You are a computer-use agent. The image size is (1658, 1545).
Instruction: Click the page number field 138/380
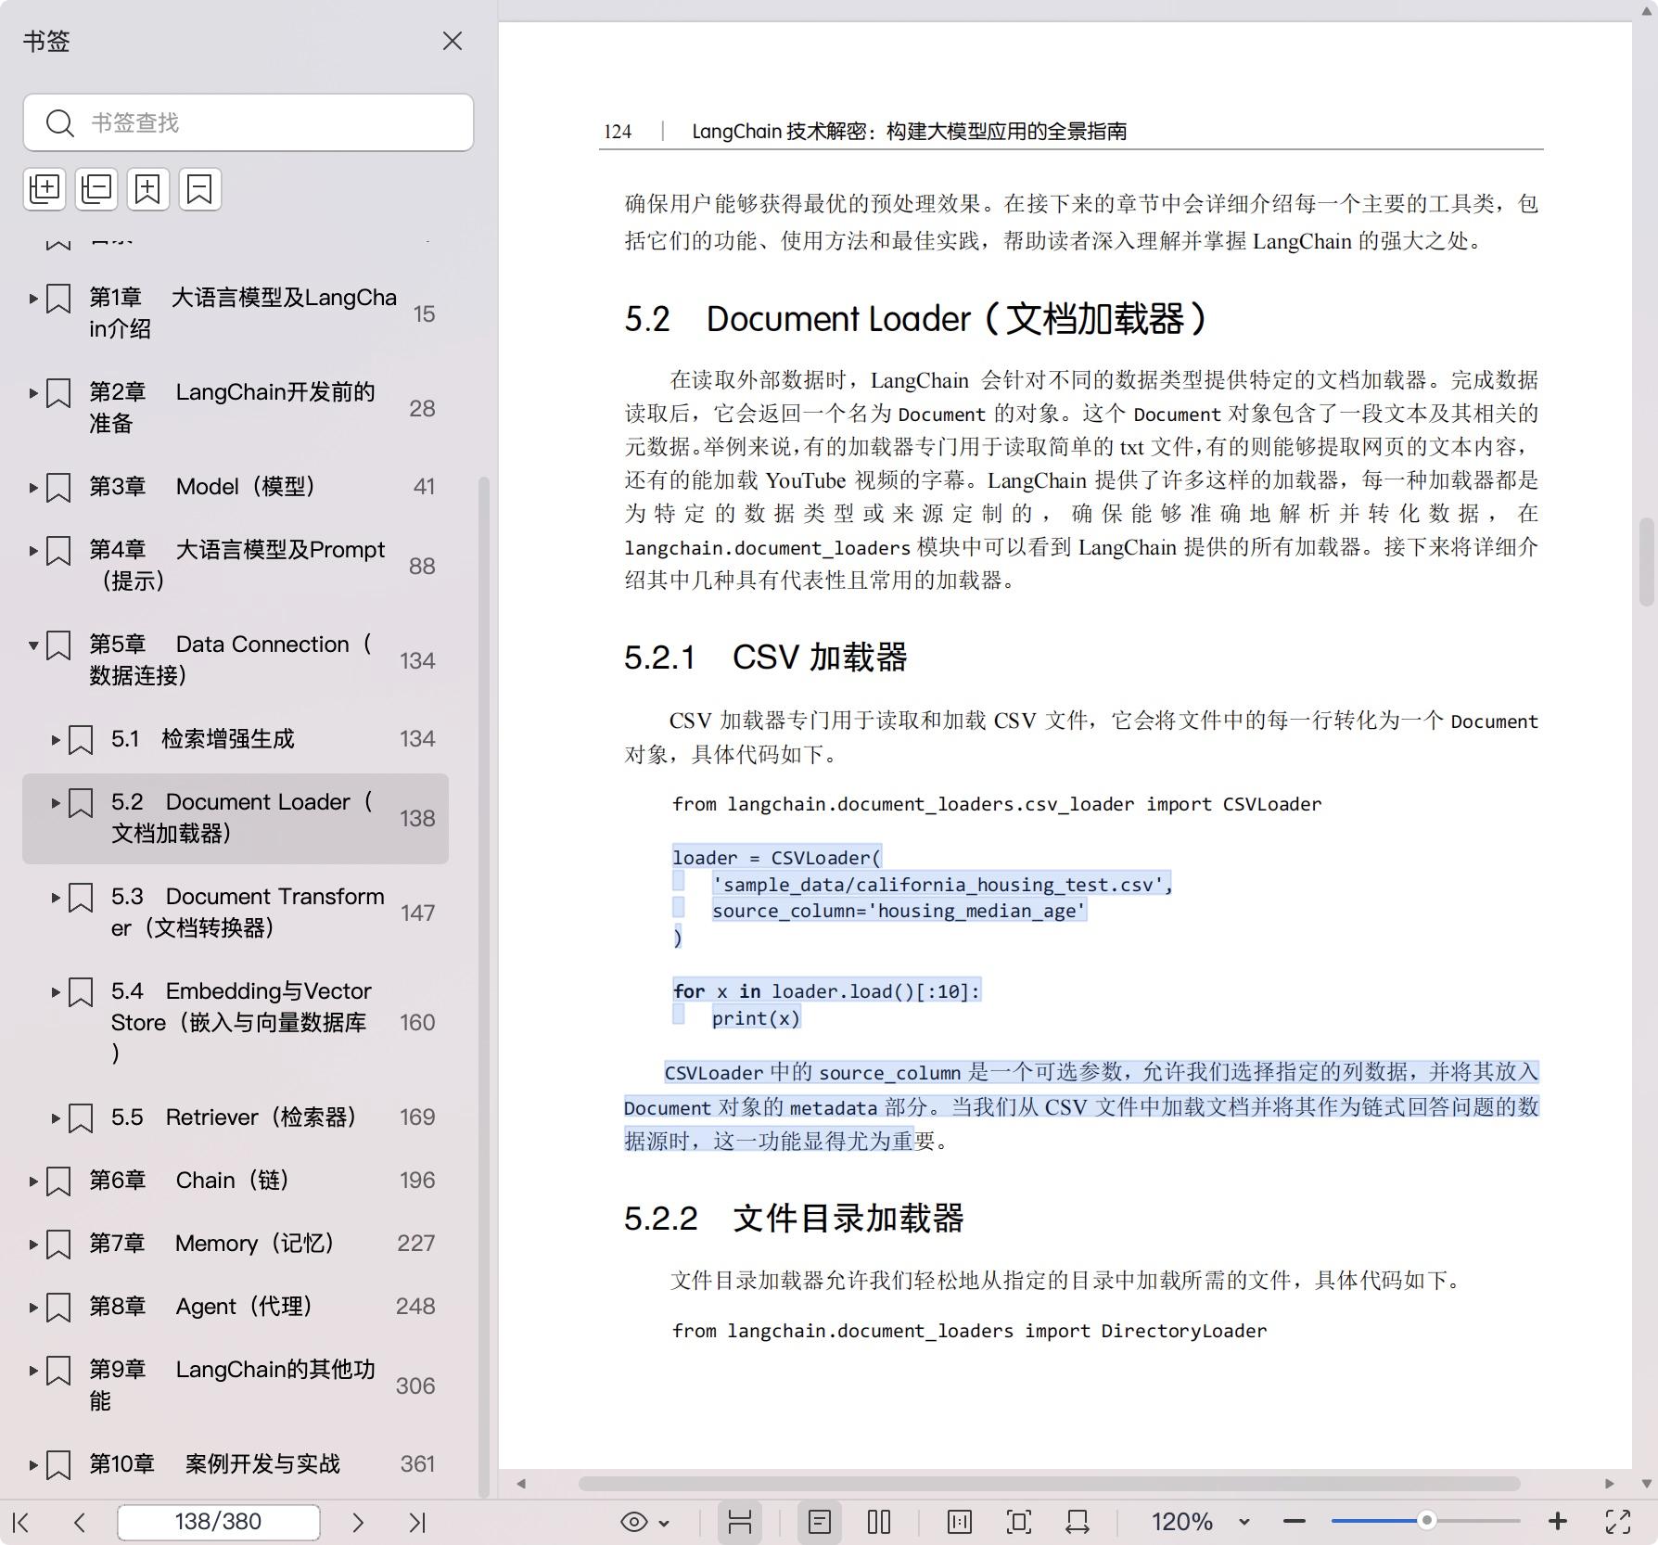[x=218, y=1522]
